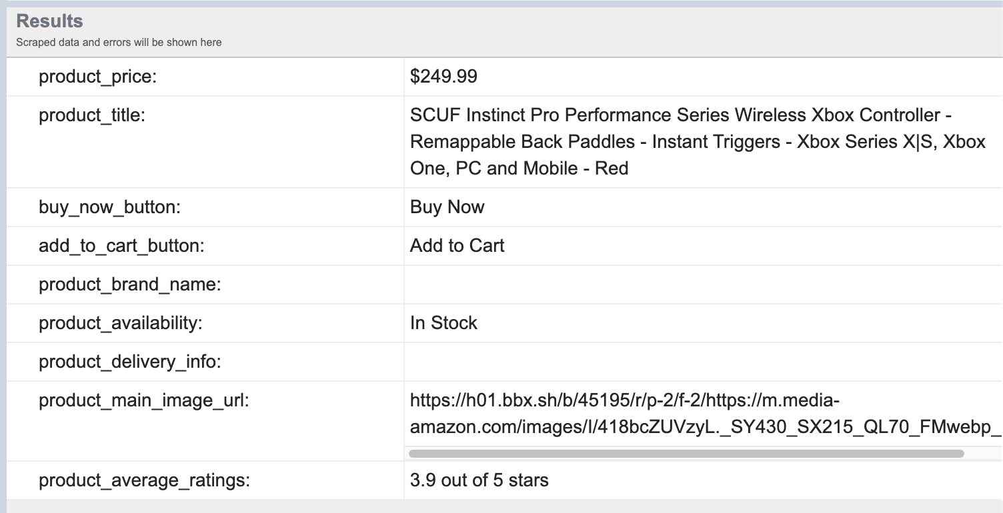Viewport: 1003px width, 513px height.
Task: Click the product_average_ratings field label
Action: 144,480
